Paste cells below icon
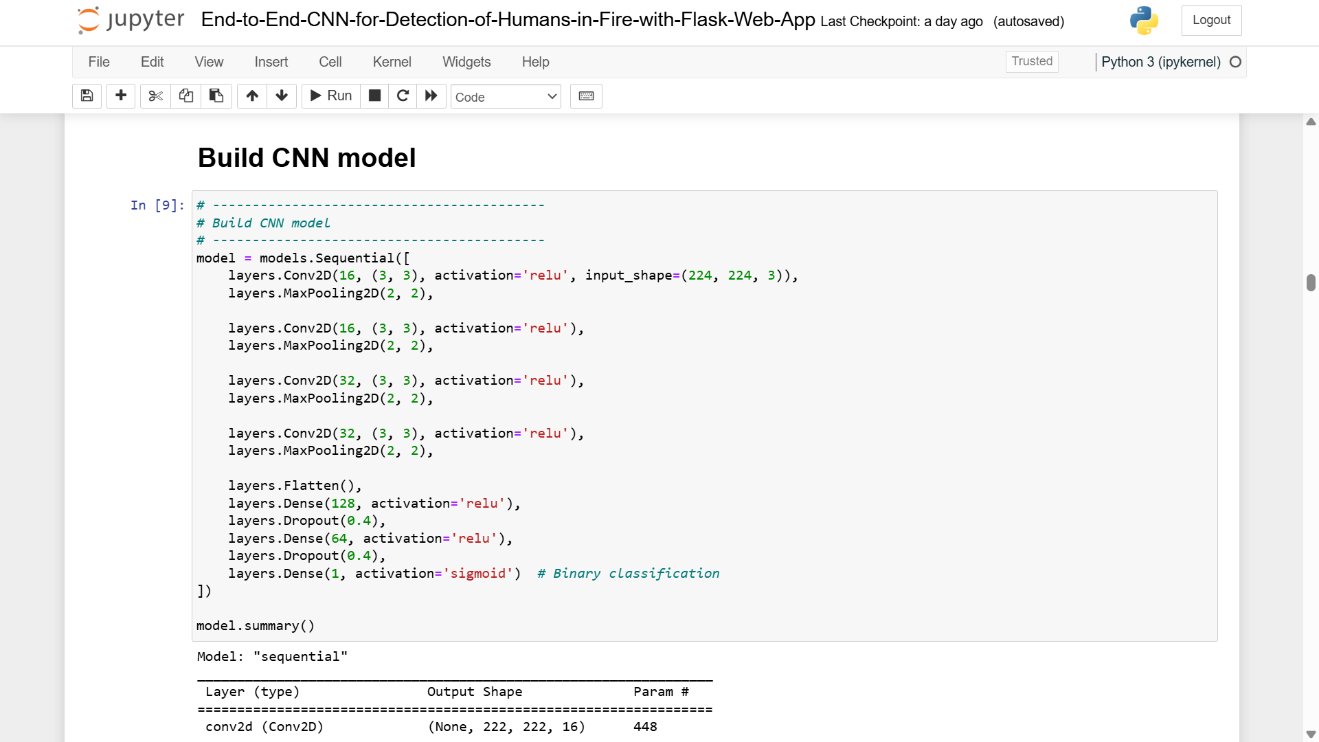This screenshot has width=1319, height=742. [216, 96]
